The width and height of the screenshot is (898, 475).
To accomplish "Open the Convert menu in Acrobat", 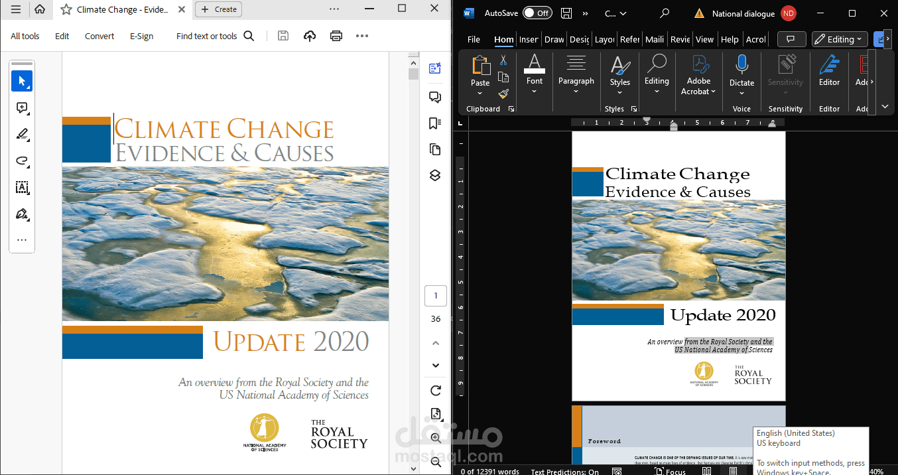I will click(x=99, y=36).
